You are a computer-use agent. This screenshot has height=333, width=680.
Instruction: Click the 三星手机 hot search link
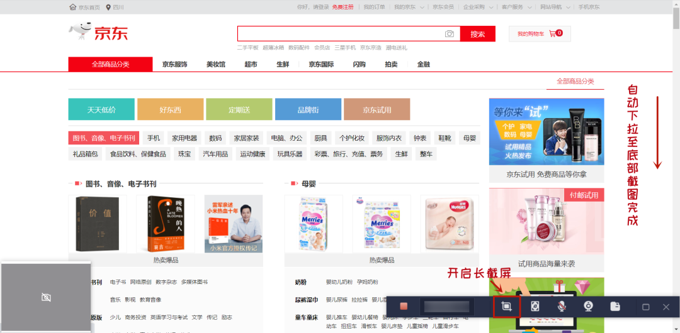coord(345,48)
